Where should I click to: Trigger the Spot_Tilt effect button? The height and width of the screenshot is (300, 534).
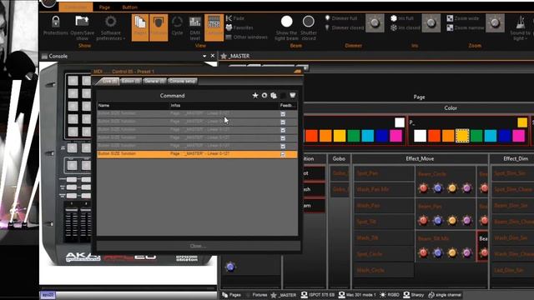(x=384, y=222)
